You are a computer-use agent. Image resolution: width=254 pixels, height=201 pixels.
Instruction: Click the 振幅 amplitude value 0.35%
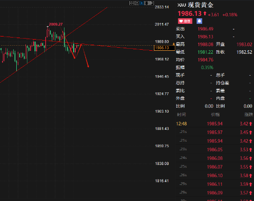(x=207, y=68)
